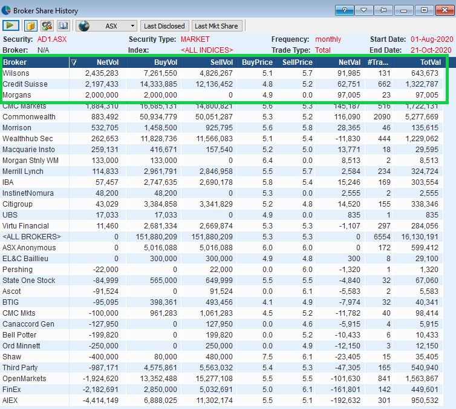Screen dimensions: 456x409
Task: Click the pie chart application icon
Action: pyautogui.click(x=6, y=10)
